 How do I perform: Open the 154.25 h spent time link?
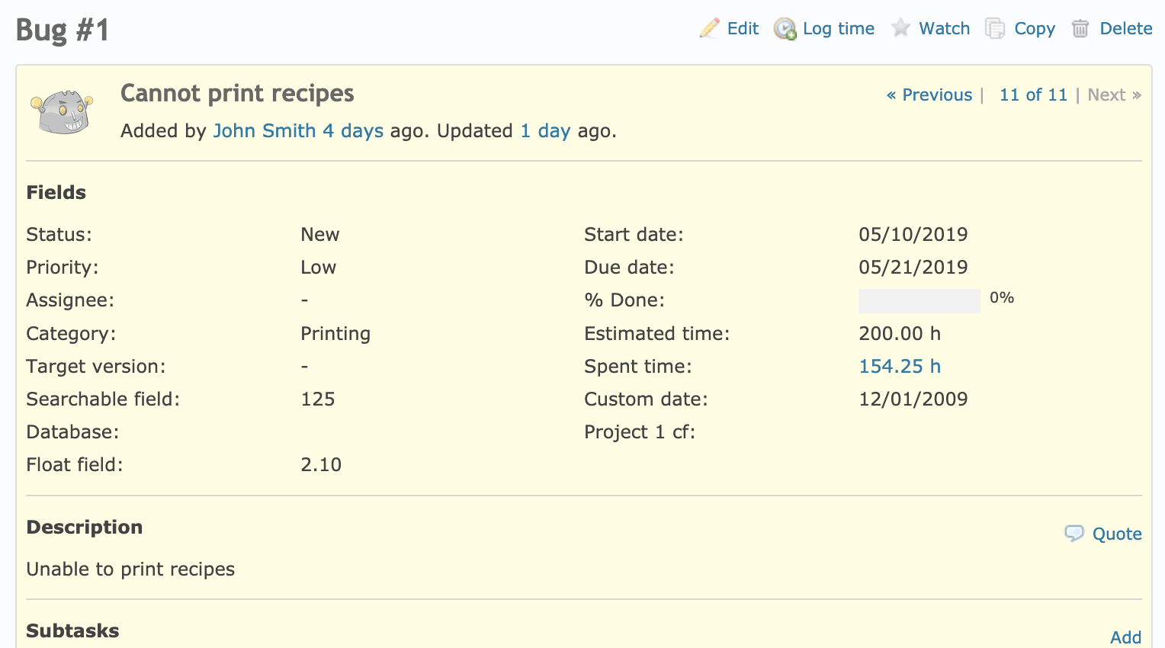click(900, 367)
